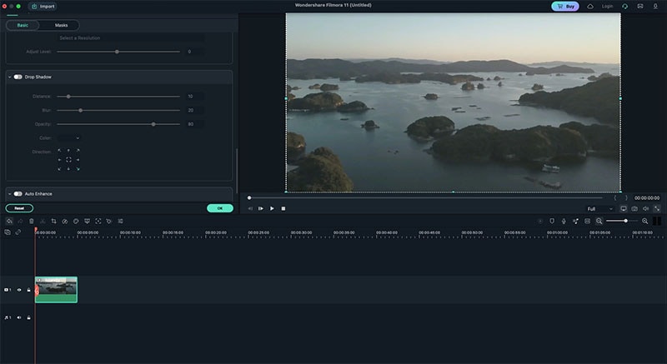The width and height of the screenshot is (667, 364).
Task: Open the cloud icon in title bar
Action: (590, 7)
